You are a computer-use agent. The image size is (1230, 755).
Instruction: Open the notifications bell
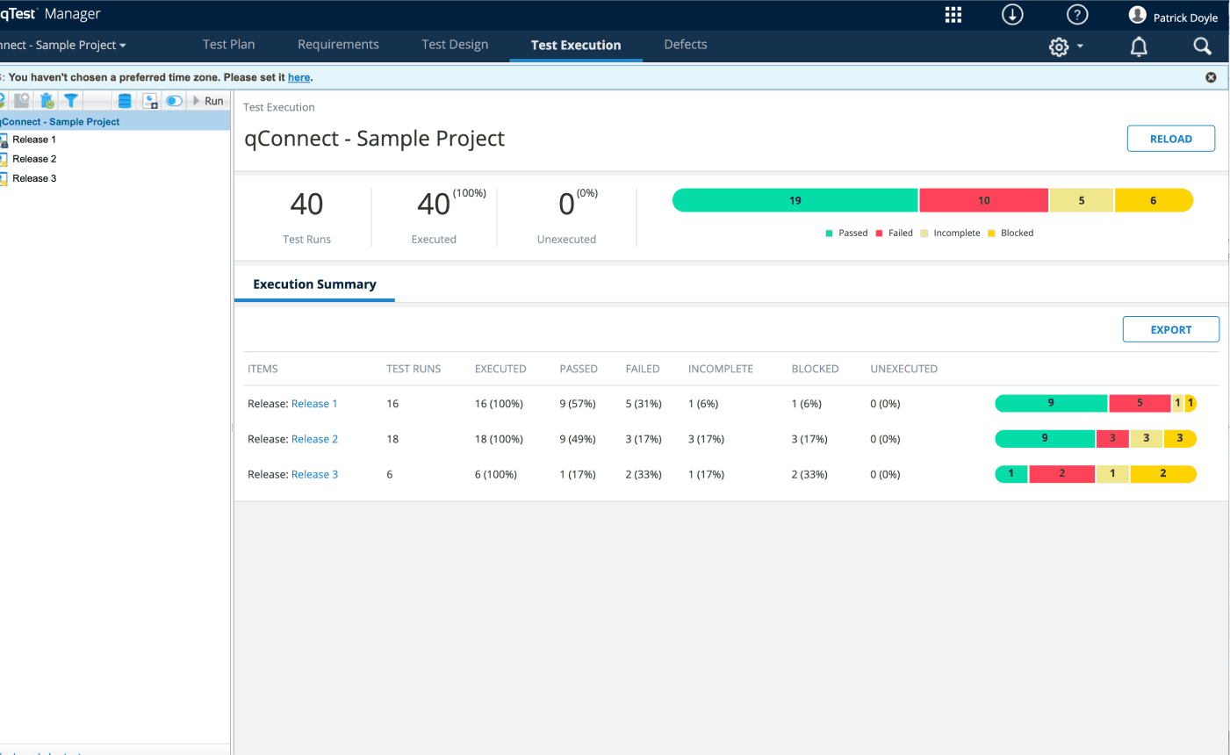click(x=1139, y=47)
